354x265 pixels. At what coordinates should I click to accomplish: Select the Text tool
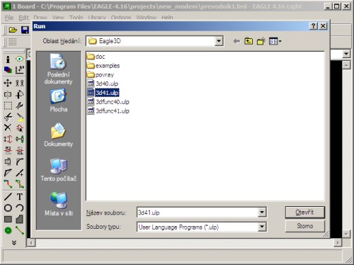(20, 196)
